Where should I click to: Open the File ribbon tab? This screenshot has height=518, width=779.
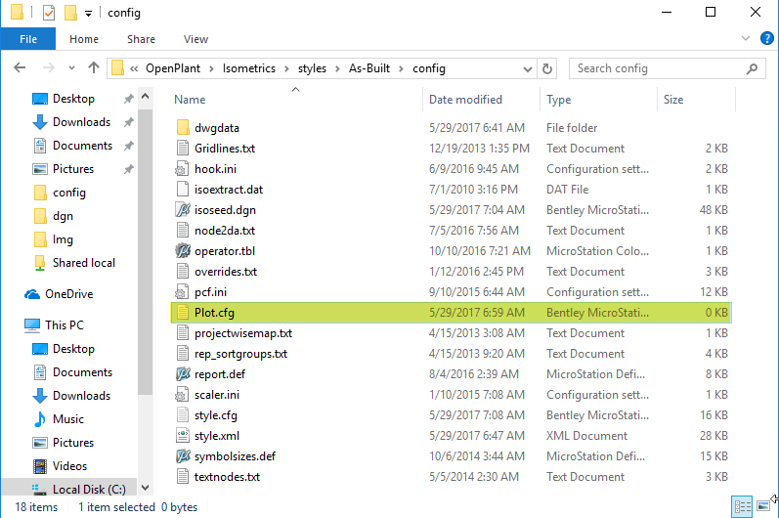click(27, 39)
